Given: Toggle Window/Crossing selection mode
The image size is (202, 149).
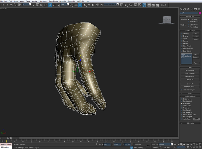Looking at the screenshot, I should 45,5.
